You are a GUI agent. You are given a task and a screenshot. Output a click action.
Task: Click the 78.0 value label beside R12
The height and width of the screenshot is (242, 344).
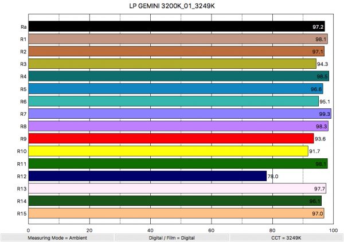click(x=273, y=176)
